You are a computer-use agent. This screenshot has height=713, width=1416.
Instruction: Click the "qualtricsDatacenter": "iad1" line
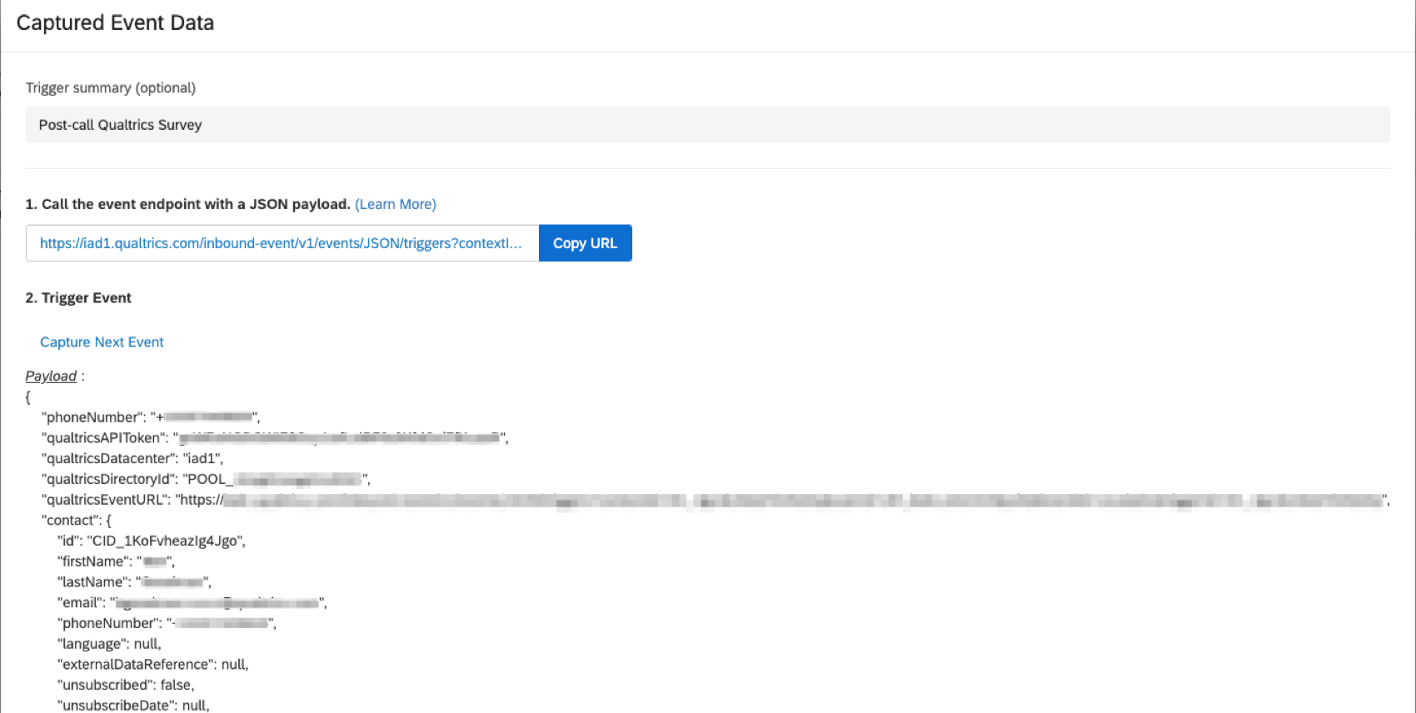[132, 458]
